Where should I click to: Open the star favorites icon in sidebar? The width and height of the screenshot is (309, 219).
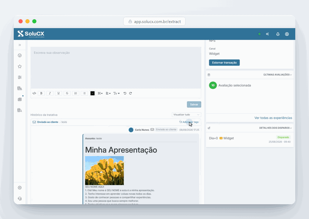(20, 66)
